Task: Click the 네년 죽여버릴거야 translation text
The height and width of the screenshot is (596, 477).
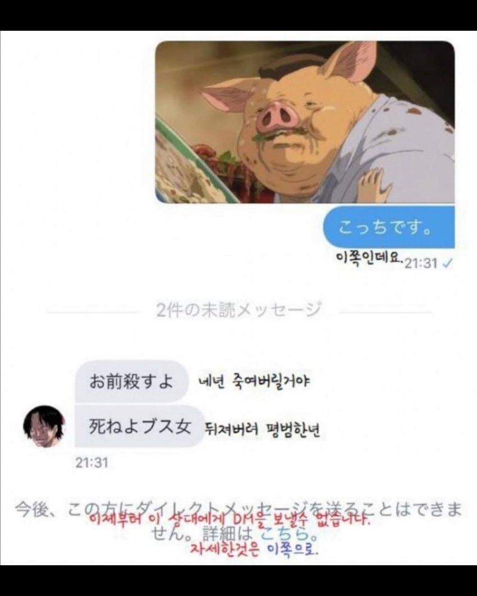Action: click(x=255, y=381)
